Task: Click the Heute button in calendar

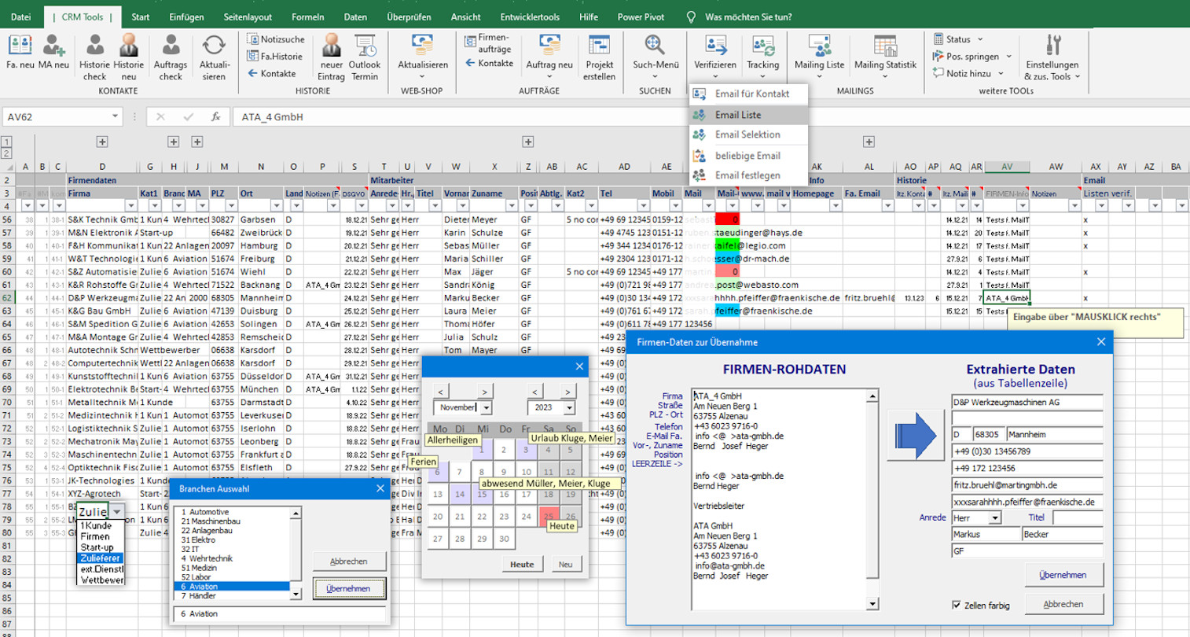Action: pyautogui.click(x=522, y=564)
